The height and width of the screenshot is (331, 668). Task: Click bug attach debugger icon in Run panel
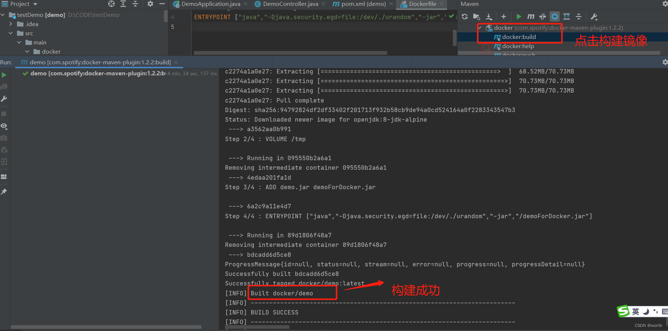click(4, 150)
